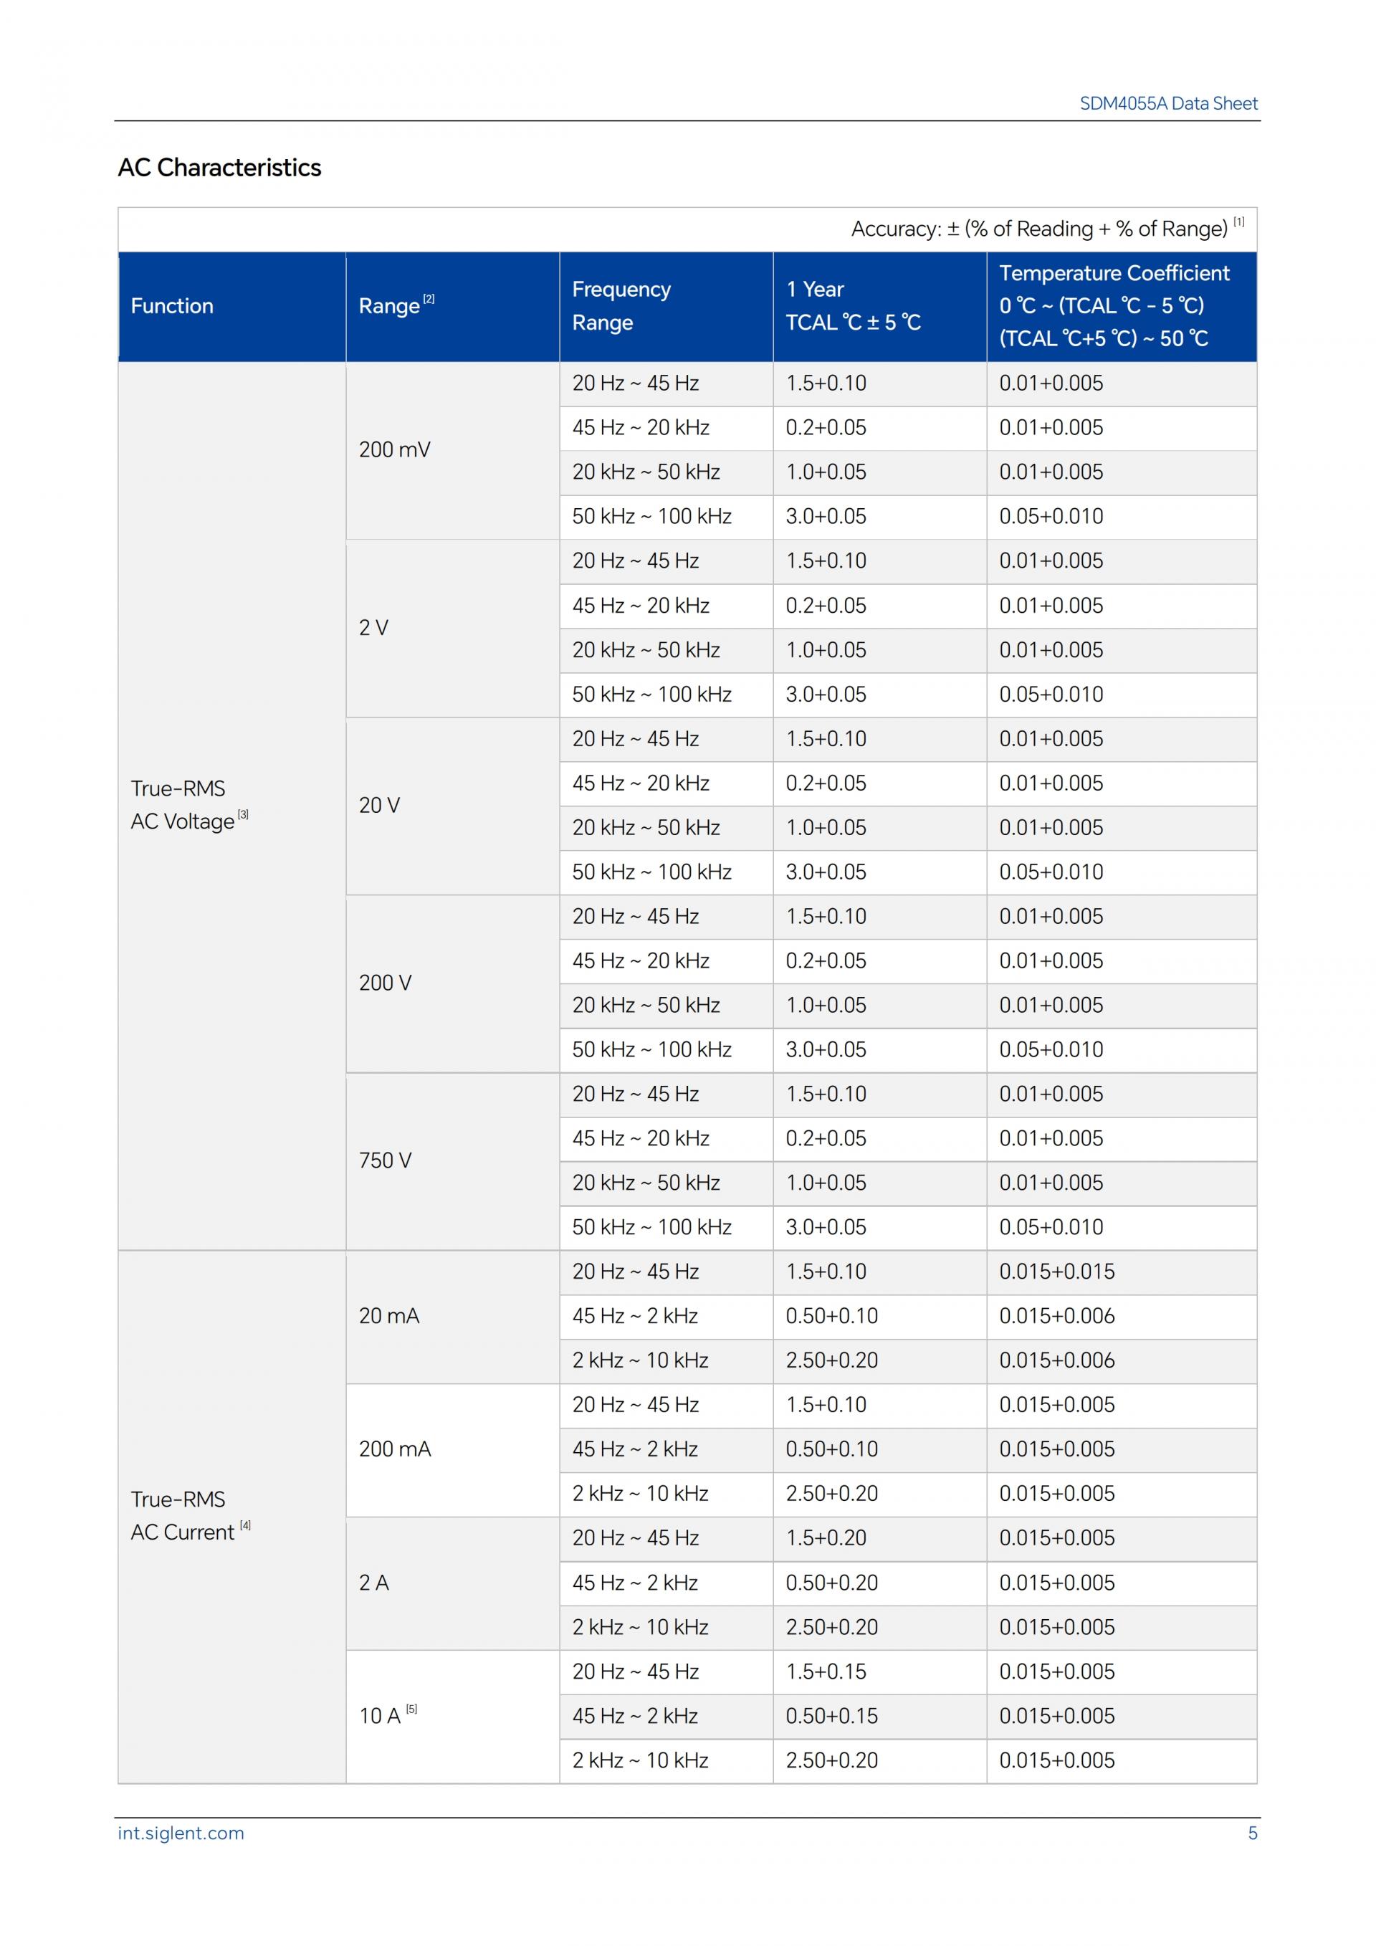Click the 2 A range cell
Image resolution: width=1376 pixels, height=1946 pixels.
pyautogui.click(x=373, y=1583)
